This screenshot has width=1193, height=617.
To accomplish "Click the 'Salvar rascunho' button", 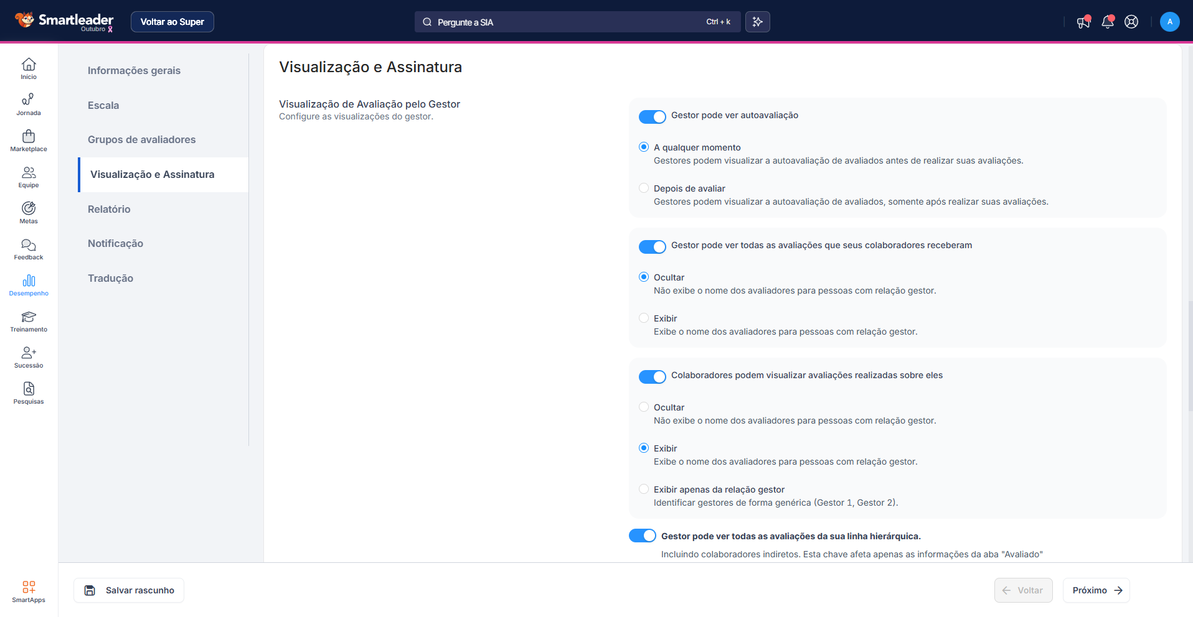I will coord(129,590).
